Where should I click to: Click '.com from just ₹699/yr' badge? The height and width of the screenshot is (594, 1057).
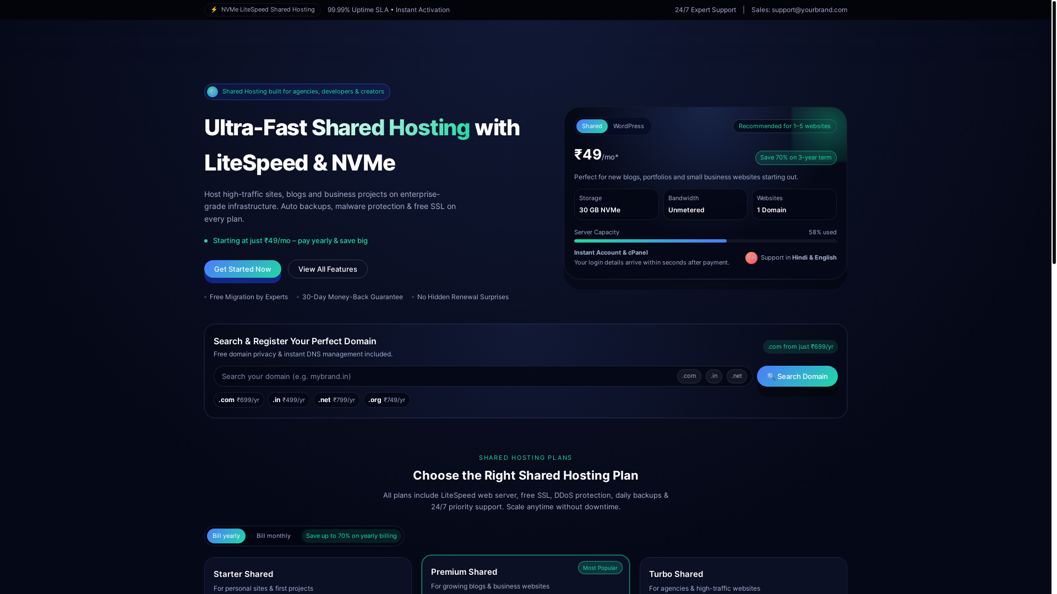coord(800,347)
